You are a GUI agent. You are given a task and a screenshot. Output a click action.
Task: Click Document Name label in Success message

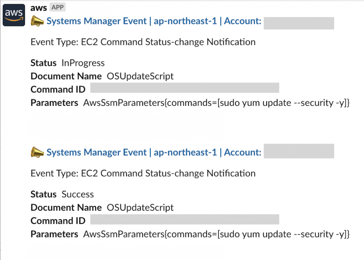click(x=66, y=208)
